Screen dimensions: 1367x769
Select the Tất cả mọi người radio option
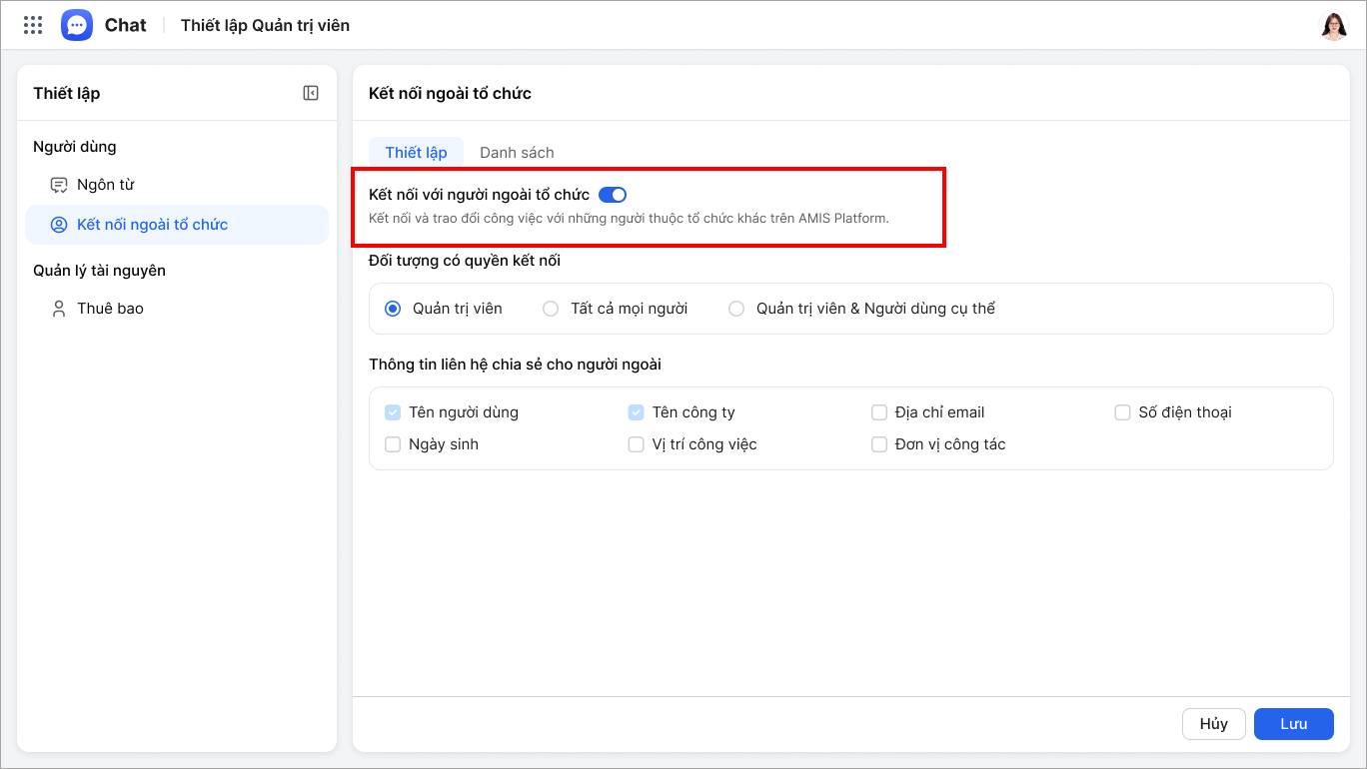pos(551,309)
